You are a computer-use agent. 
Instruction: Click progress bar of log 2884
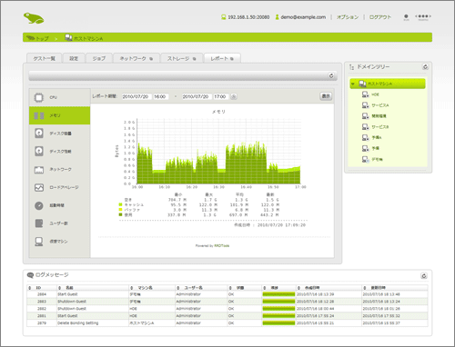[278, 294]
